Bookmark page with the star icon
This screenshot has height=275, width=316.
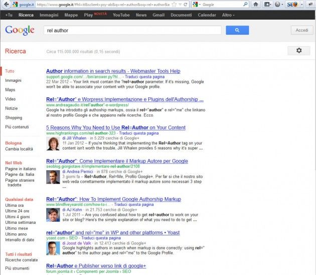(x=174, y=5)
